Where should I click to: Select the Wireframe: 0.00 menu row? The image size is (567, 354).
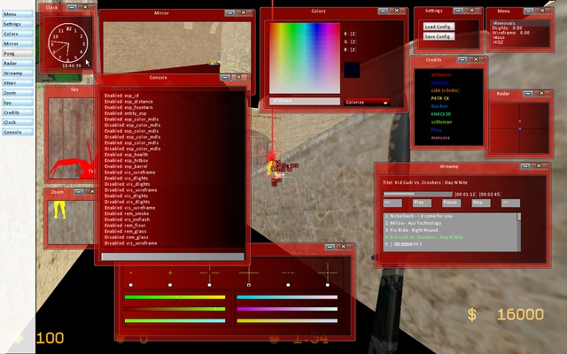(x=510, y=33)
